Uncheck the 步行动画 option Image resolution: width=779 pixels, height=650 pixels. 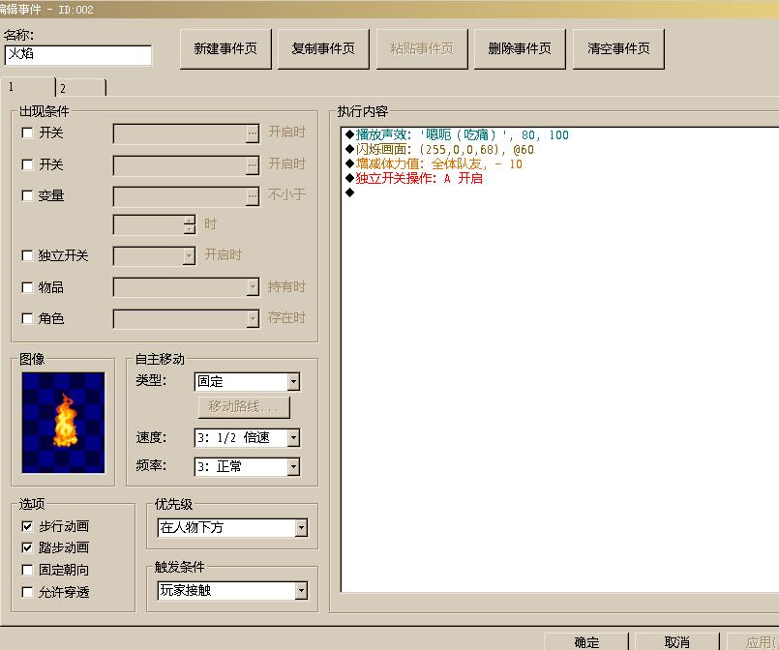point(27,526)
